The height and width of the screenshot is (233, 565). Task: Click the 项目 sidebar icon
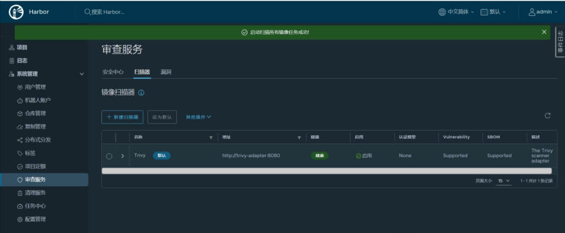[12, 48]
